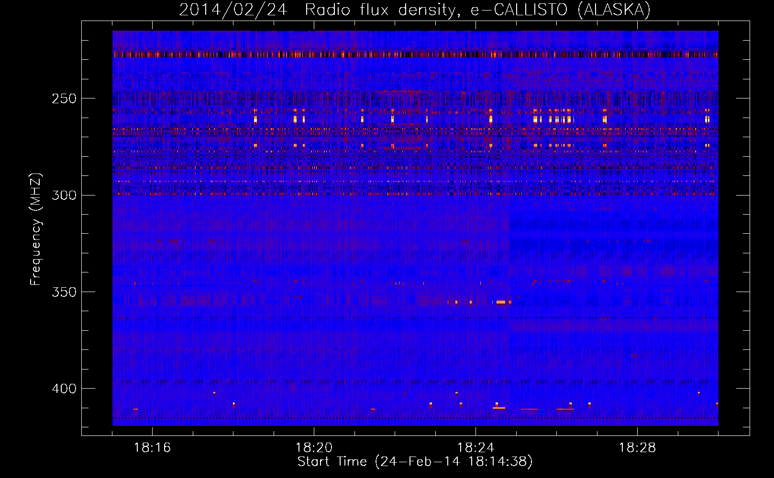The height and width of the screenshot is (478, 774).
Task: Click the 350 frequency tick label
Action: click(64, 292)
